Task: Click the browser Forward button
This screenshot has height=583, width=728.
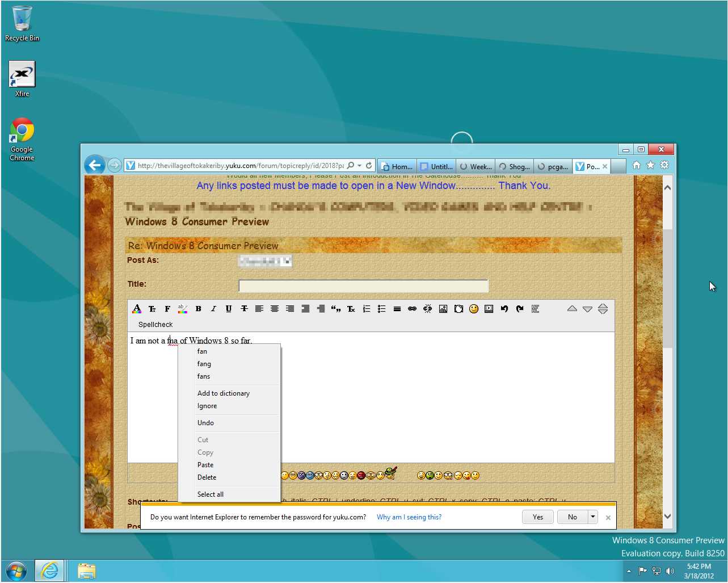Action: pyautogui.click(x=115, y=165)
